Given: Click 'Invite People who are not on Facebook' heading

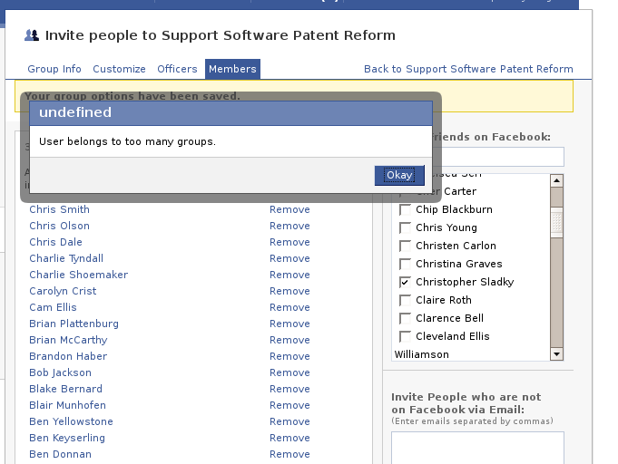Looking at the screenshot, I should 466,403.
